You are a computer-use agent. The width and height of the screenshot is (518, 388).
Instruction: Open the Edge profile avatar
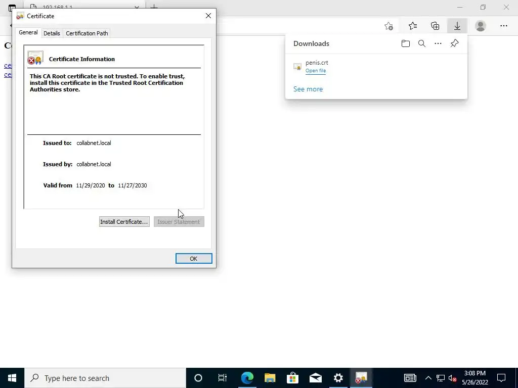[x=481, y=26]
